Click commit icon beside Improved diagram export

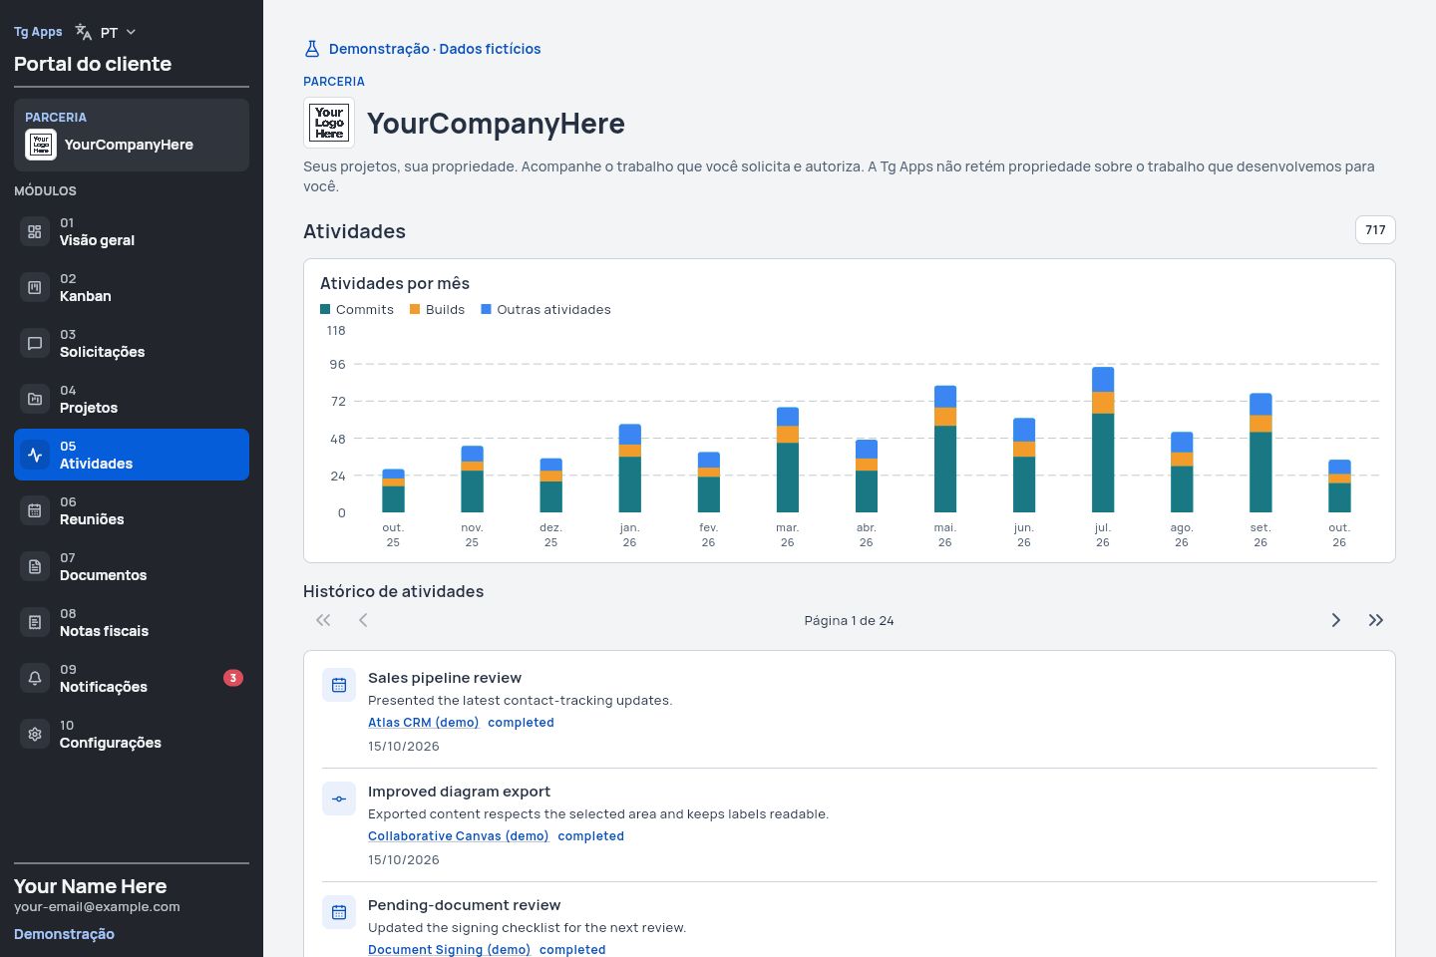coord(339,798)
